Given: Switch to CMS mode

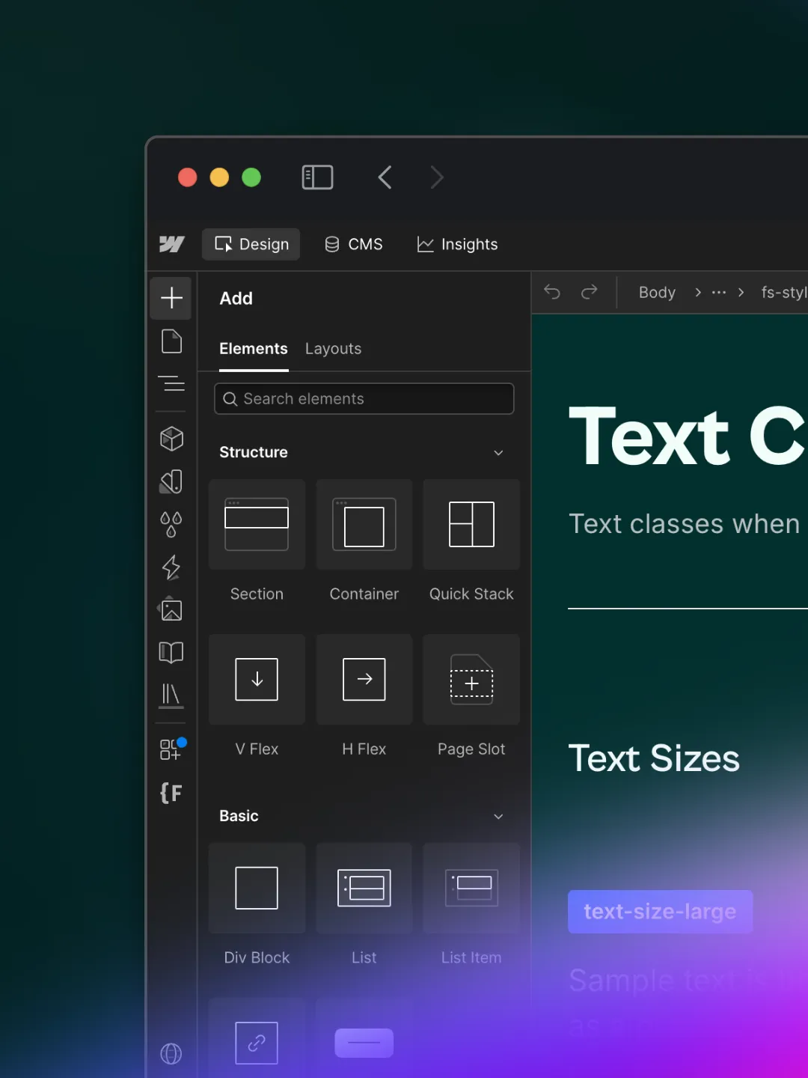Looking at the screenshot, I should pyautogui.click(x=354, y=244).
